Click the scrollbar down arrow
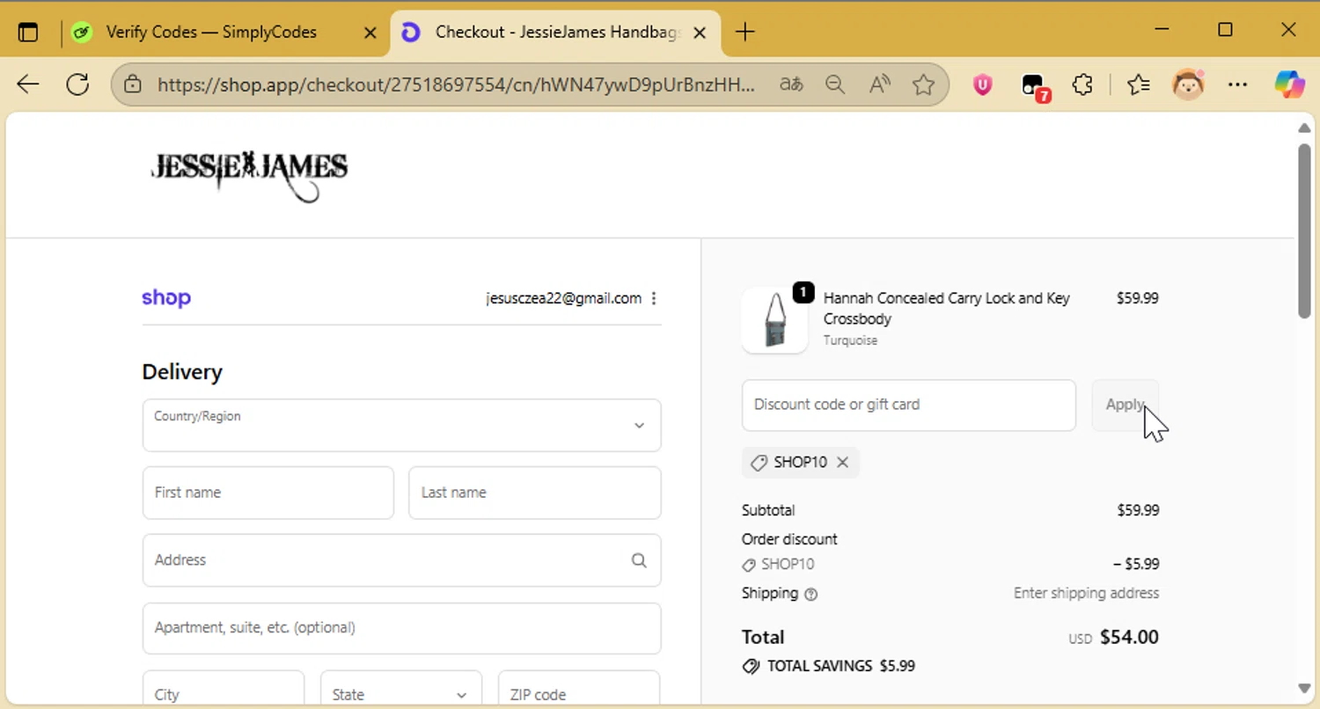The image size is (1320, 709). [1304, 688]
